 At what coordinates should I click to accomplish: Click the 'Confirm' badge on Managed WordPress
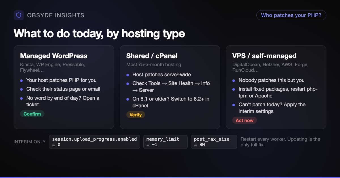click(32, 114)
